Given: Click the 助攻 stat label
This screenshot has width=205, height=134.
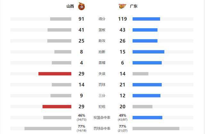Looking at the screenshot, I should [x=102, y=41].
